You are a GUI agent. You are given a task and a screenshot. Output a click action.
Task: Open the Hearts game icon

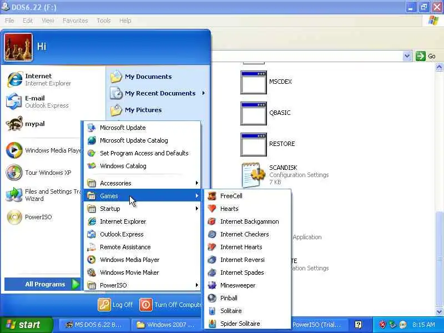click(x=212, y=209)
